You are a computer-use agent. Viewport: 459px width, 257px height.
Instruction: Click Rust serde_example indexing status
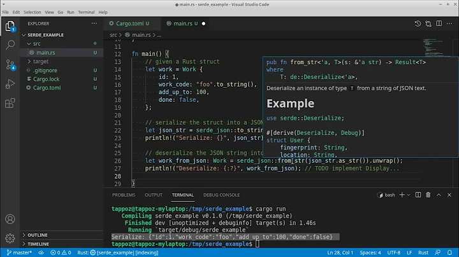coord(118,253)
